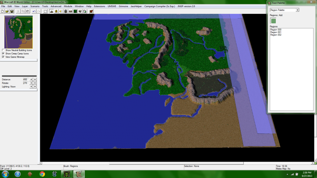The width and height of the screenshot is (317, 178).
Task: Undo the last action with the blue arrow
Action: pos(34,11)
